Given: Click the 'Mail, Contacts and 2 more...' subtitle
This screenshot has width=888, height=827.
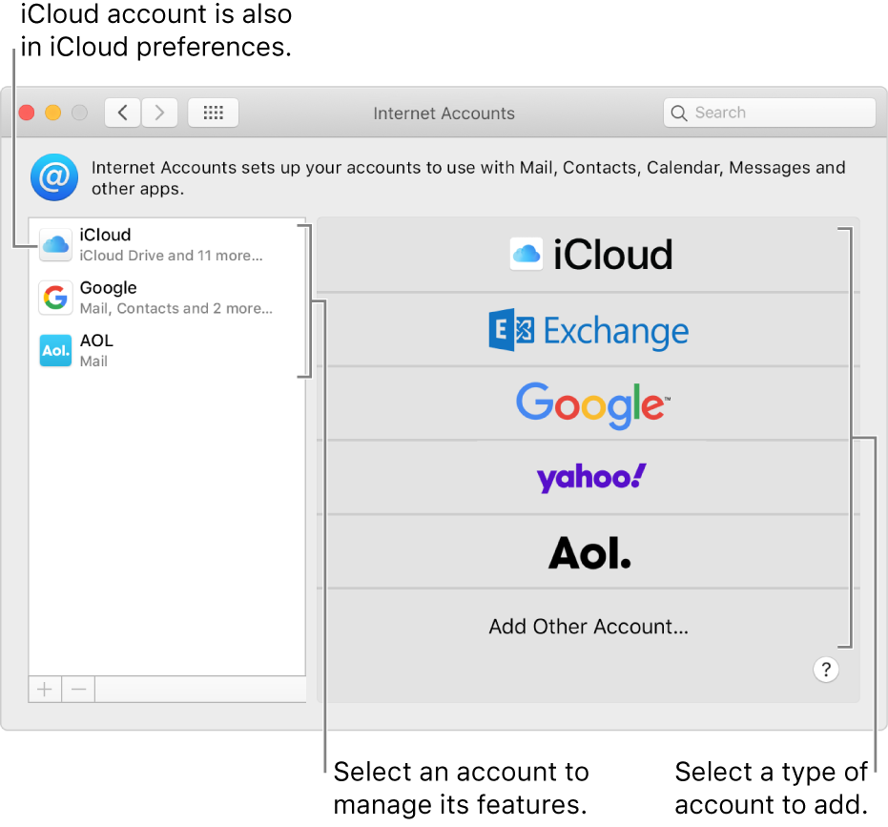Looking at the screenshot, I should coord(176,308).
